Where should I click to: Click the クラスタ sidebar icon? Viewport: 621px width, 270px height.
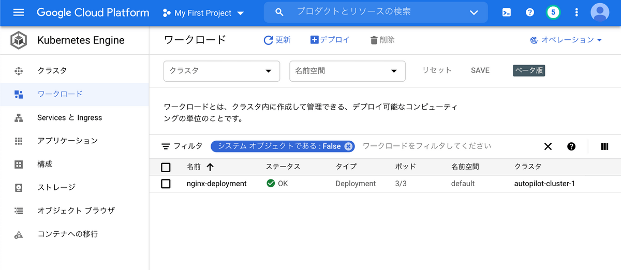[x=19, y=71]
